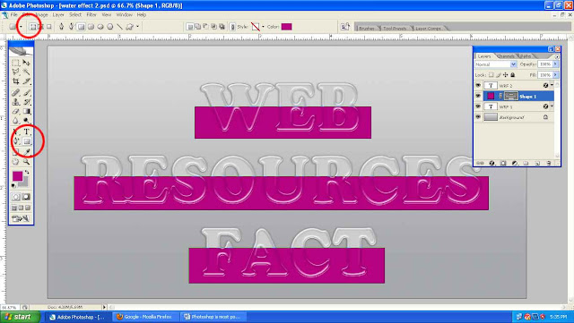
Task: Open blending mode Normal dropdown
Action: (x=496, y=64)
